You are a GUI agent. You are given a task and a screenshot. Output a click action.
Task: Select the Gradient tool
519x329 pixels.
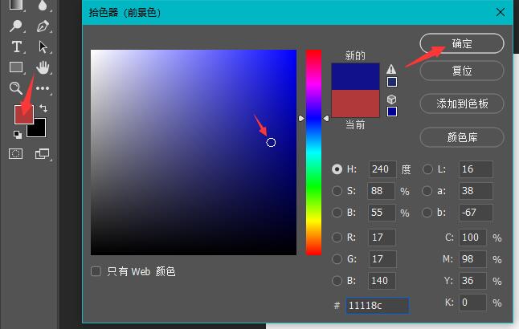point(16,5)
